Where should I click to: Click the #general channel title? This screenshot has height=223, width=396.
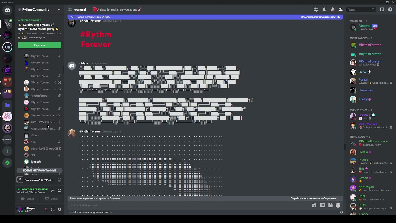point(80,10)
